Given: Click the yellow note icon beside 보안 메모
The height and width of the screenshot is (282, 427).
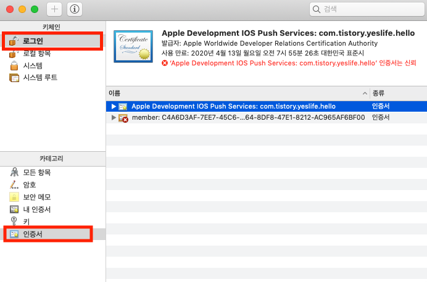Looking at the screenshot, I should pos(14,197).
